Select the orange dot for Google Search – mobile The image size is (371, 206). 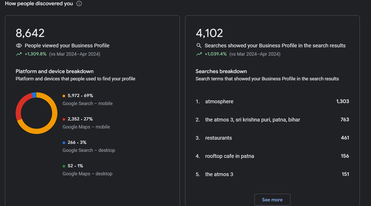64,96
